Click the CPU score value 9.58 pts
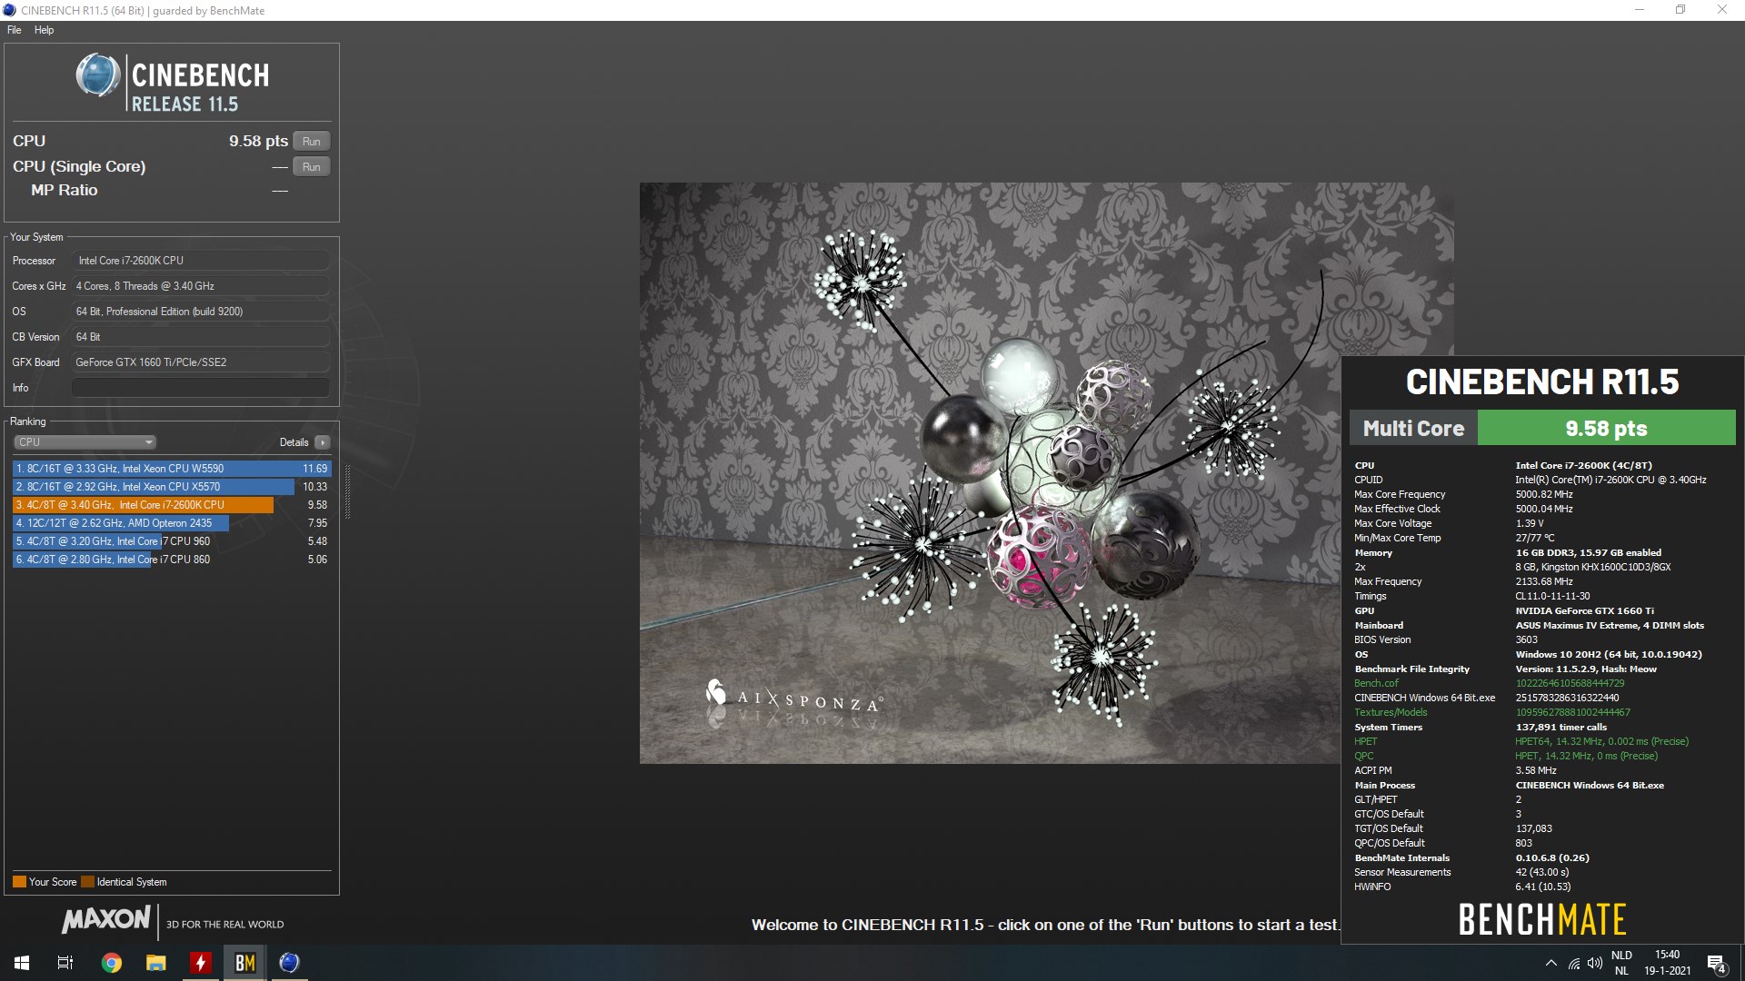The width and height of the screenshot is (1745, 981). click(x=258, y=141)
